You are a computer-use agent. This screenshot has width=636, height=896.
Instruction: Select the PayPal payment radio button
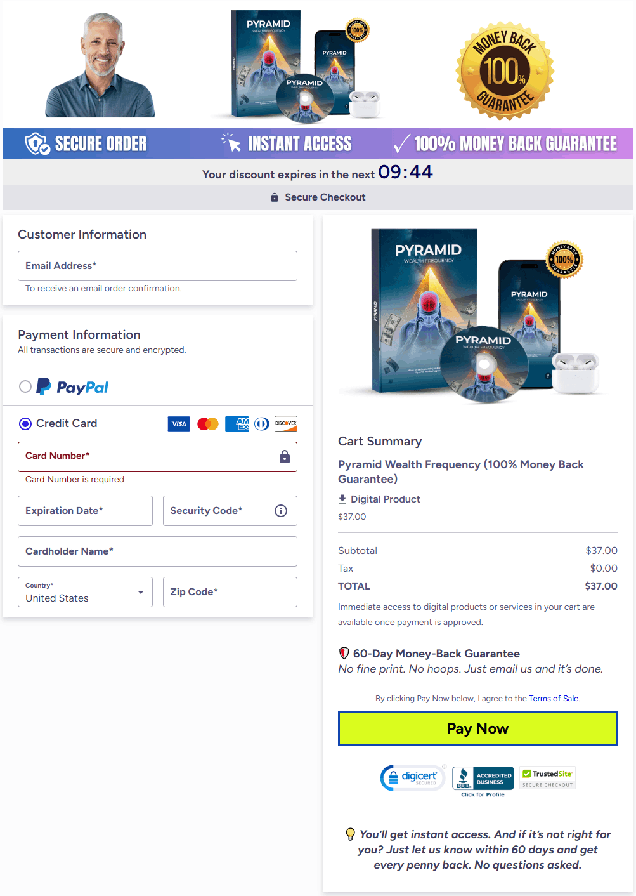(25, 386)
